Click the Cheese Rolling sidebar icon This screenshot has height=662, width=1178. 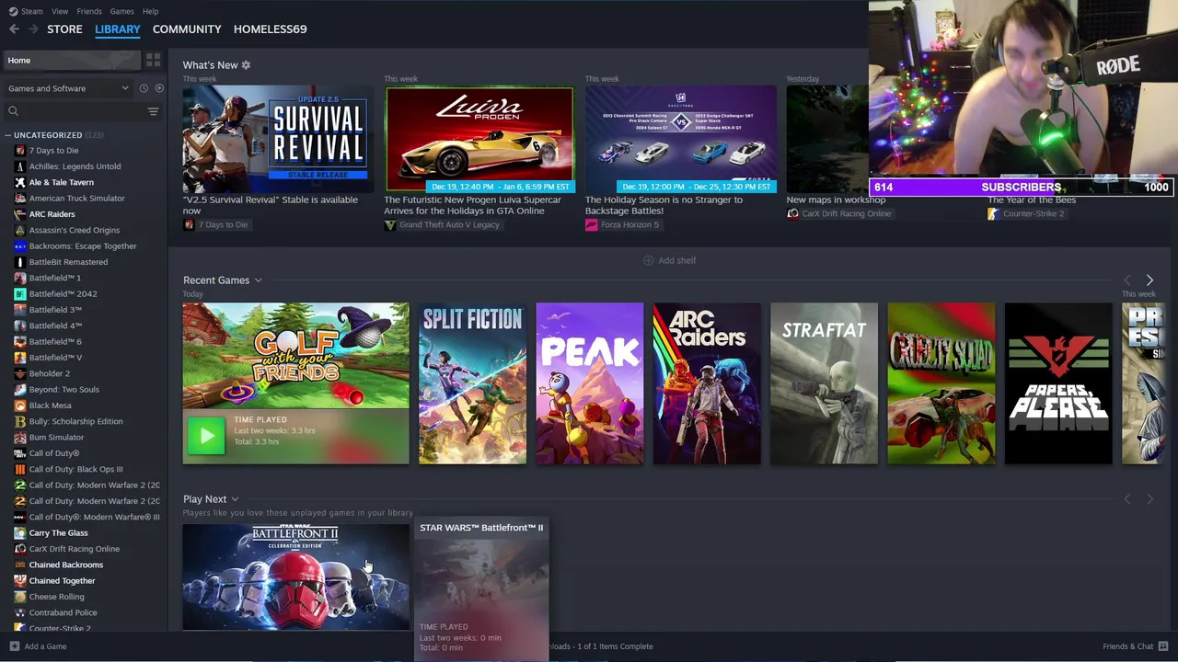pos(19,597)
